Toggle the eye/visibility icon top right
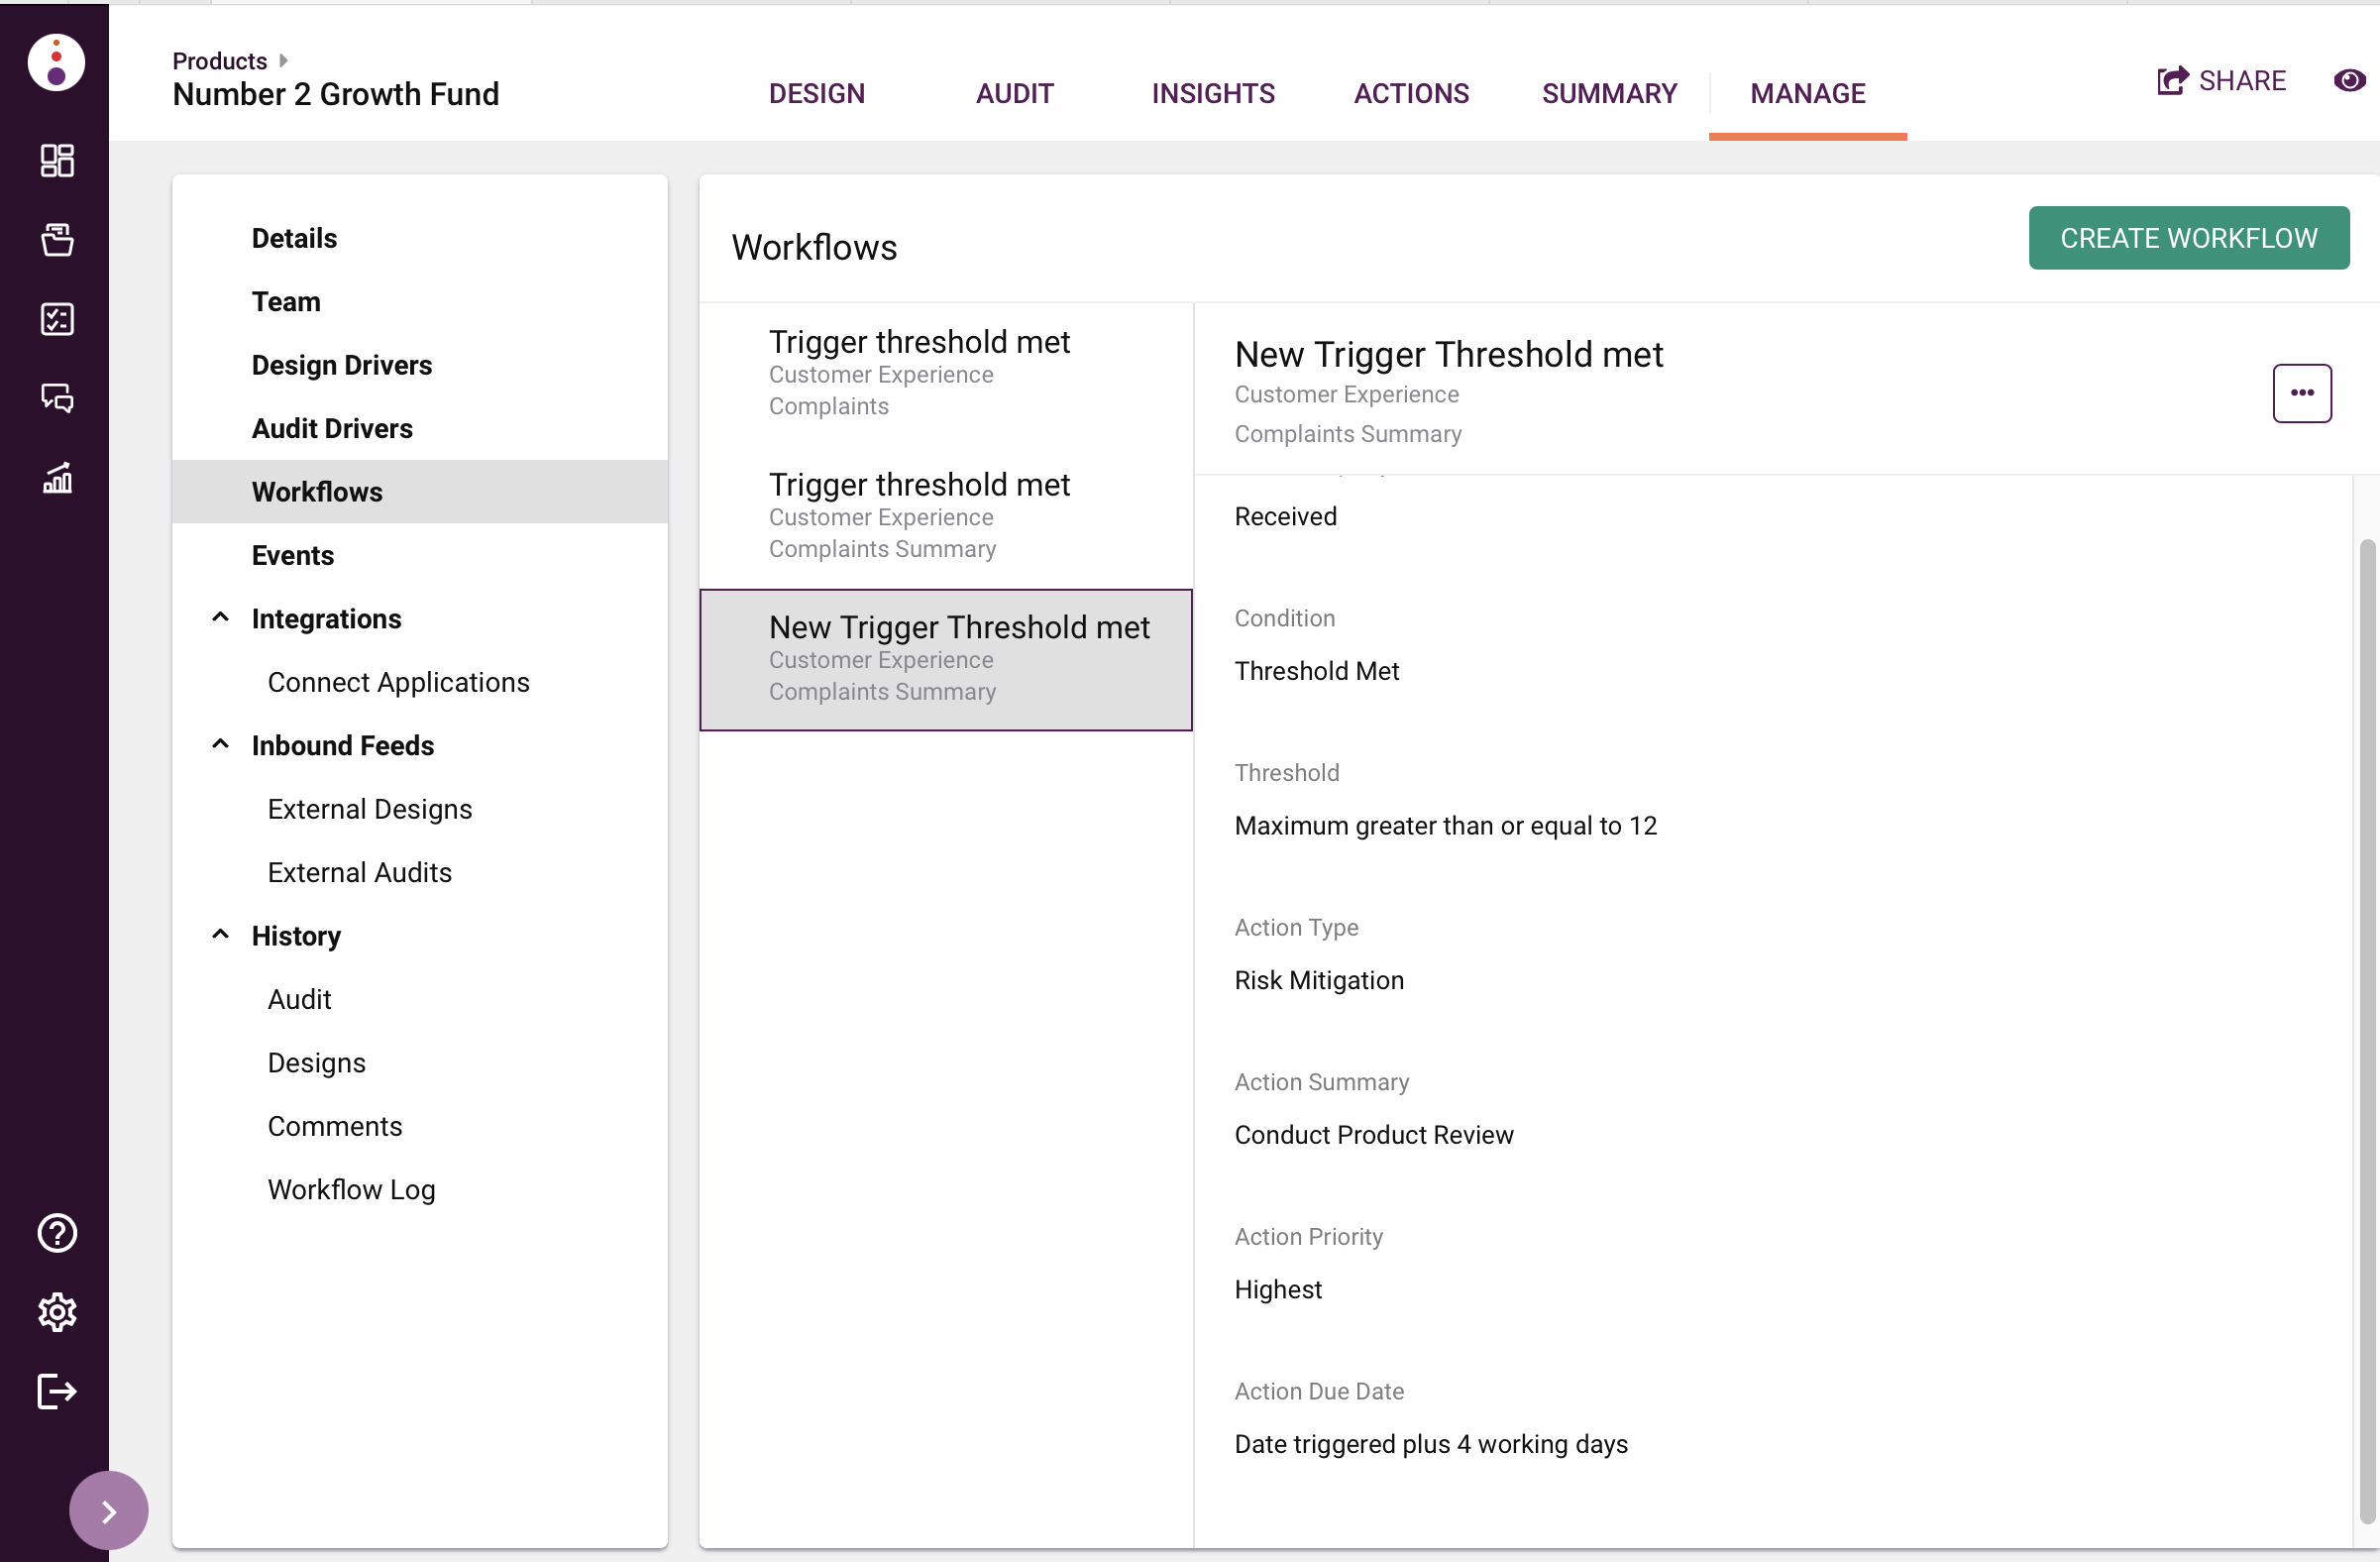Screen dimensions: 2380x1562 point(2348,78)
